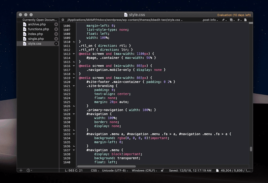Open the markers # popup menu
The height and width of the screenshot is (183, 268).
click(x=239, y=20)
